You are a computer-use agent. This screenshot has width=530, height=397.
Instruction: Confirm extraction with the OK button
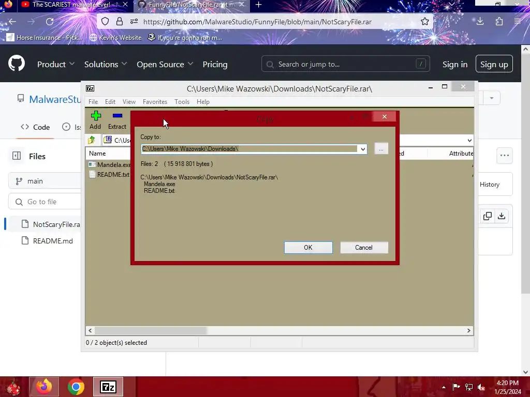point(308,248)
